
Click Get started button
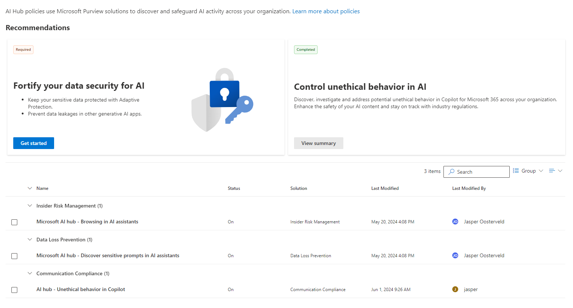pos(33,143)
